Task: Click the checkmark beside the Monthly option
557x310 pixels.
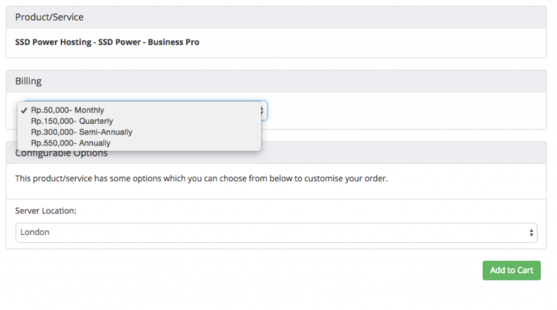Action: point(24,110)
